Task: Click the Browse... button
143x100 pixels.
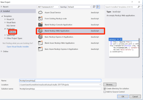Action: [x=110, y=85]
